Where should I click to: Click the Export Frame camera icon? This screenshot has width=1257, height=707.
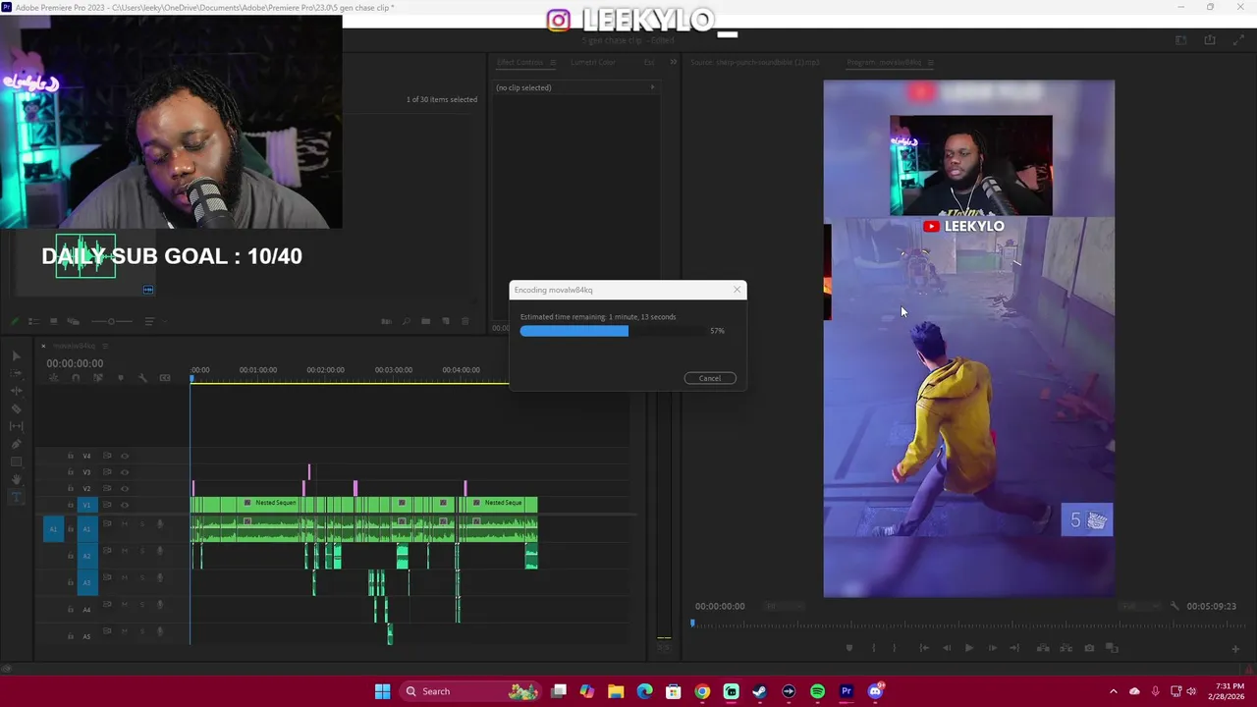click(x=1089, y=648)
